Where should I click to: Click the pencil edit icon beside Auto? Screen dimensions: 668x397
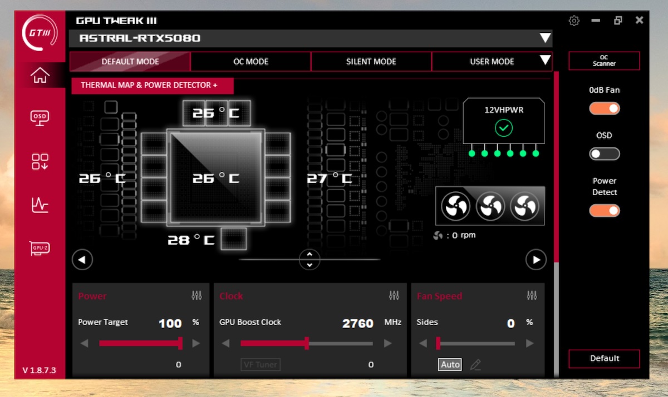pyautogui.click(x=475, y=365)
